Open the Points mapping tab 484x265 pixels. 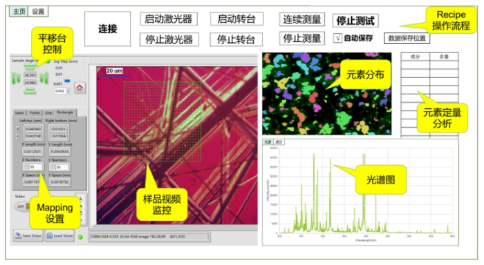click(x=35, y=112)
